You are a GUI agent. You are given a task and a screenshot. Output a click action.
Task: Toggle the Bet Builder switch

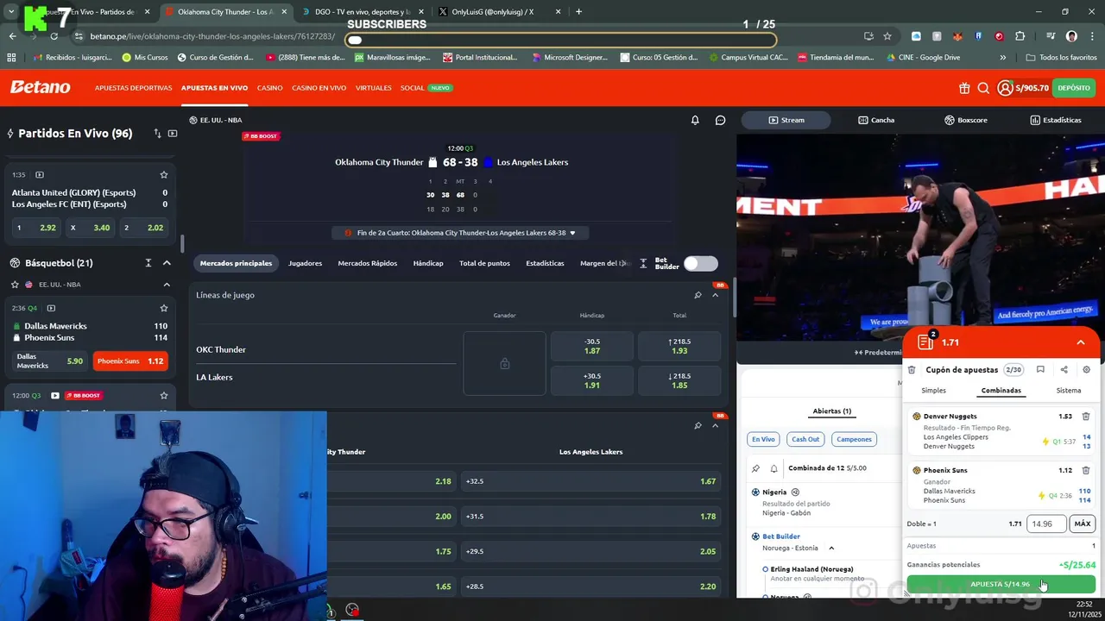point(700,264)
